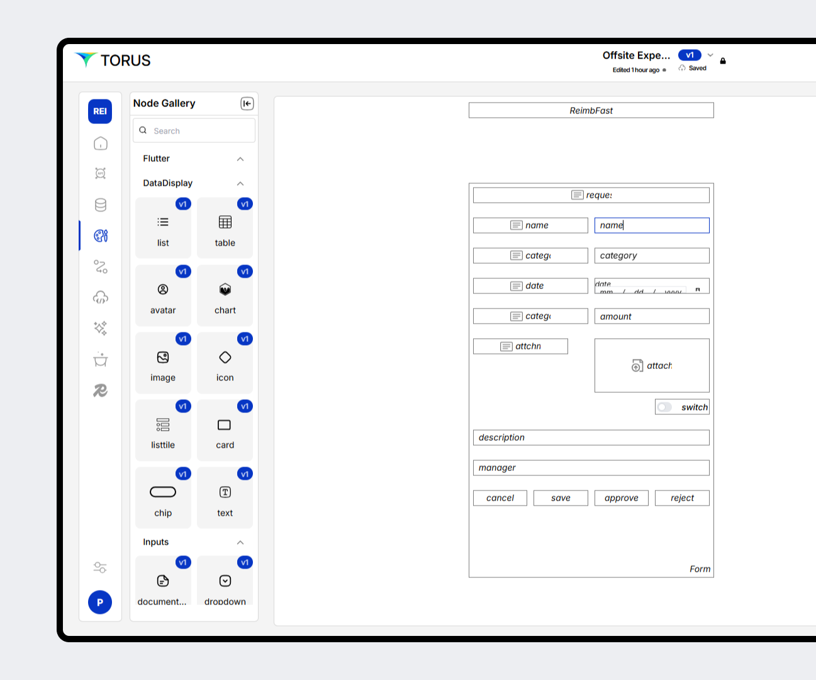
Task: Flip the switch control on the form
Action: [664, 407]
